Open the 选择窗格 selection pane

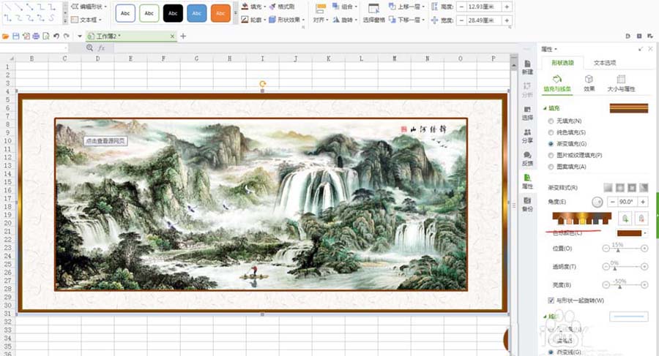pyautogui.click(x=373, y=13)
